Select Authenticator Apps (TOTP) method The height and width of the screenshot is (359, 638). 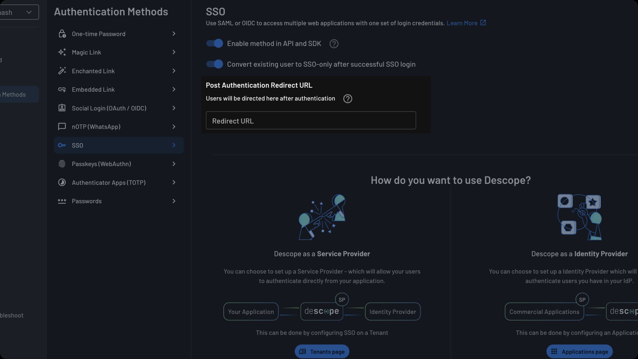click(119, 182)
